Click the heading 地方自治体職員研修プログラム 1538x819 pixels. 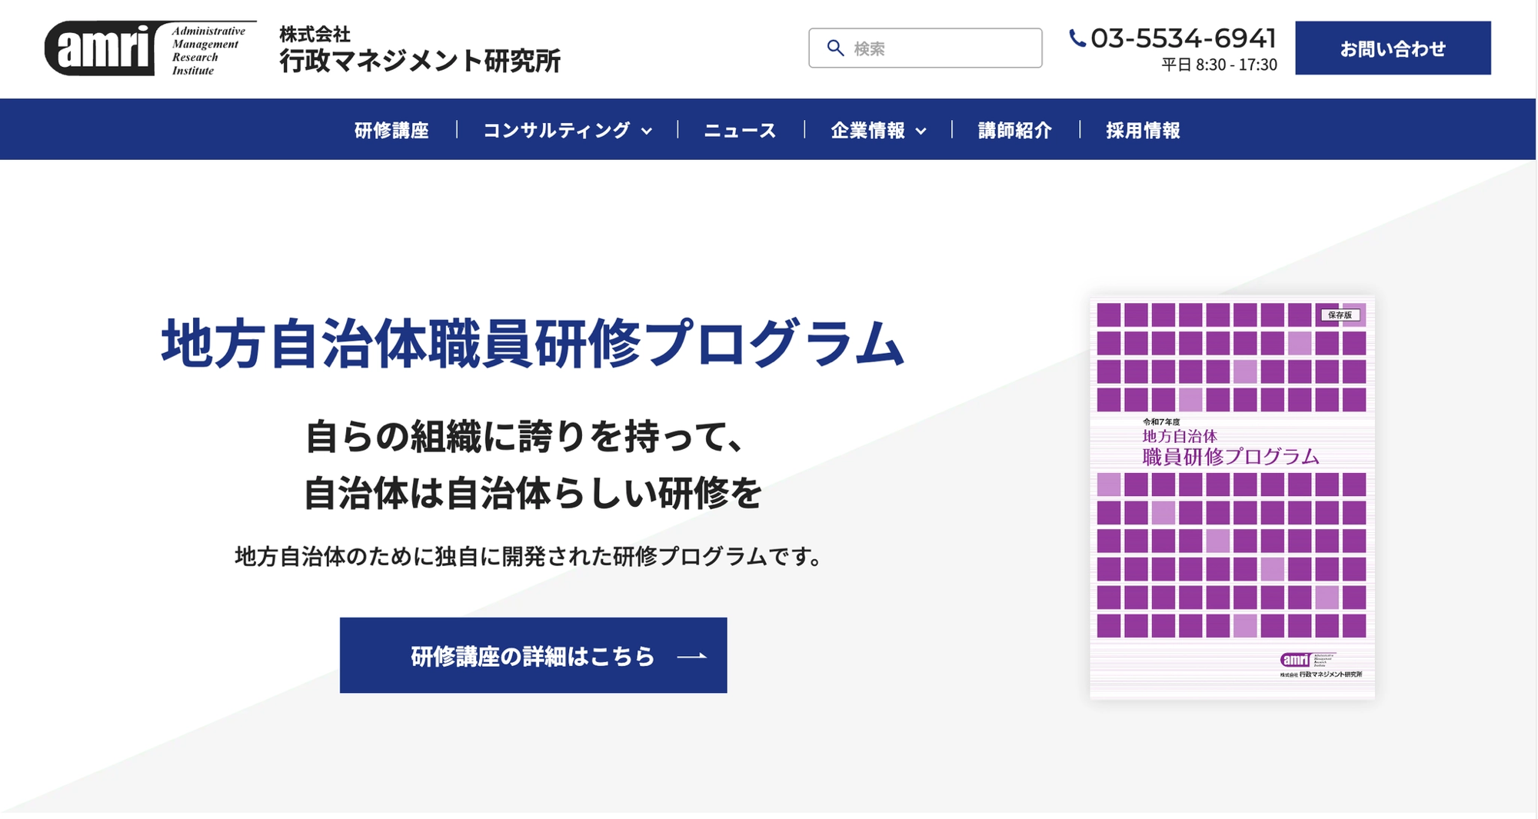point(532,343)
